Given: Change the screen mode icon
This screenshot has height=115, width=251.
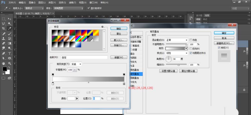Looking at the screenshot, I should tap(10, 78).
